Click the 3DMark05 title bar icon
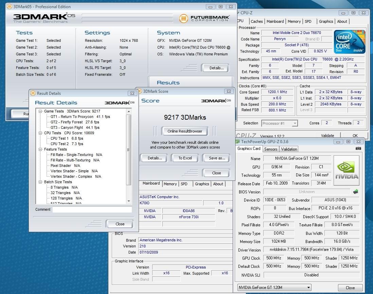The height and width of the screenshot is (294, 373). 10,6
